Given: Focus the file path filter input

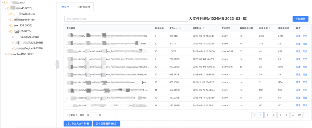Looking at the screenshot, I should click(126, 19).
